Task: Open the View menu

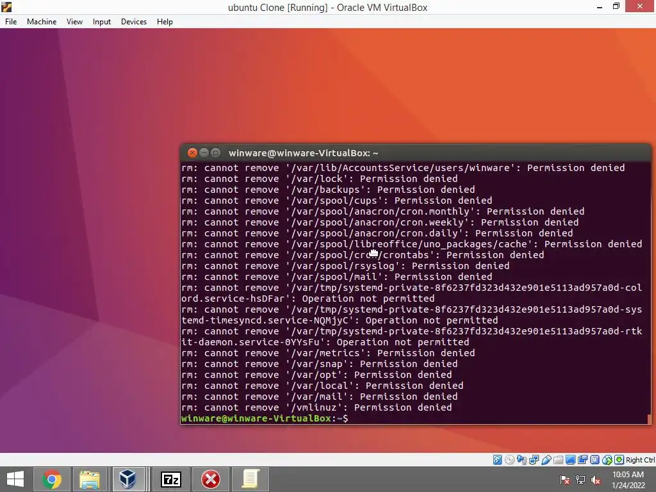Action: pos(74,22)
